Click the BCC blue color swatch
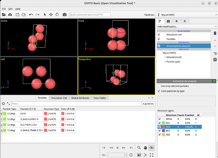 tap(163, 130)
